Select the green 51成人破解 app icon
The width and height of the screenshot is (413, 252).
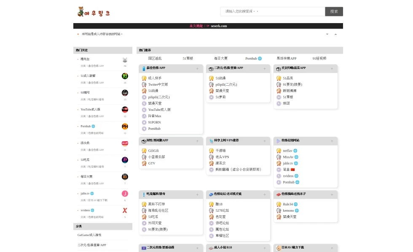pos(125,76)
